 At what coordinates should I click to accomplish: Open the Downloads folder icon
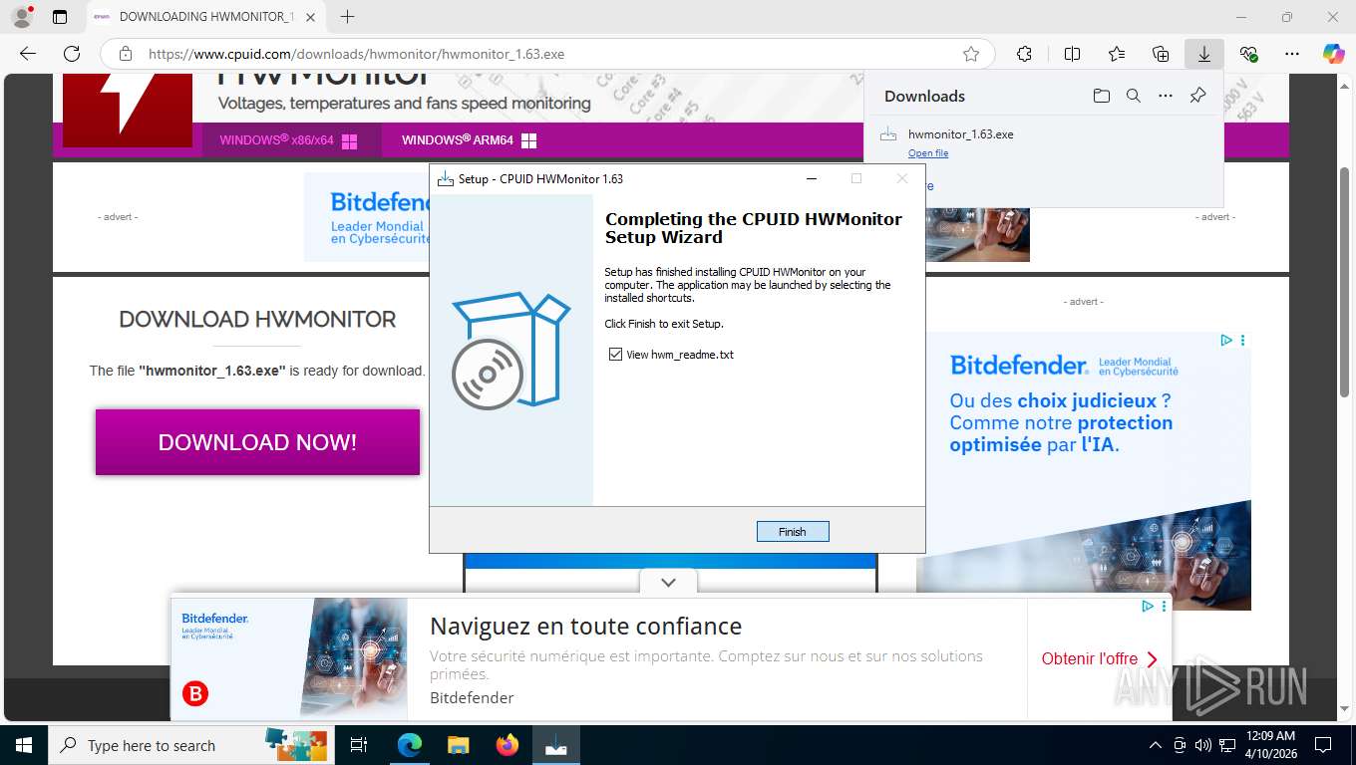1101,96
